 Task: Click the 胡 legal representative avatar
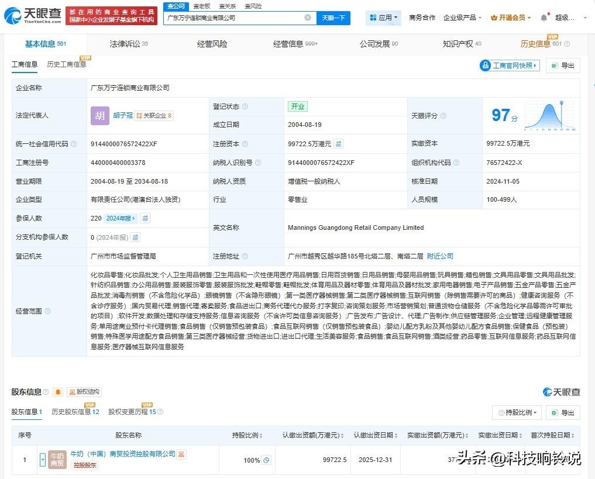[100, 116]
